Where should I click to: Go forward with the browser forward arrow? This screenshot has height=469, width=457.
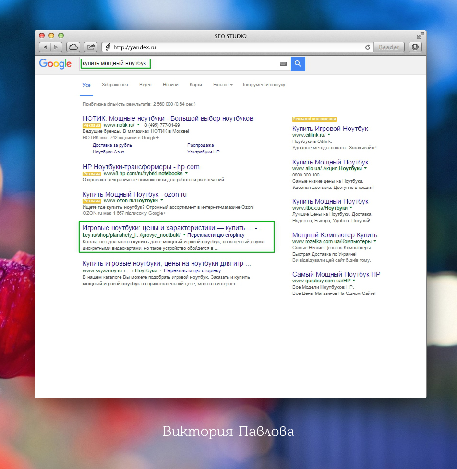[x=56, y=47]
